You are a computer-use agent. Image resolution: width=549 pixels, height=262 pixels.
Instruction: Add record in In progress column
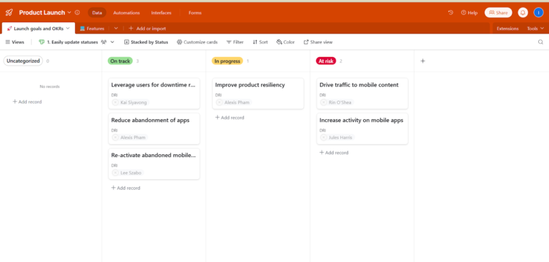click(229, 118)
